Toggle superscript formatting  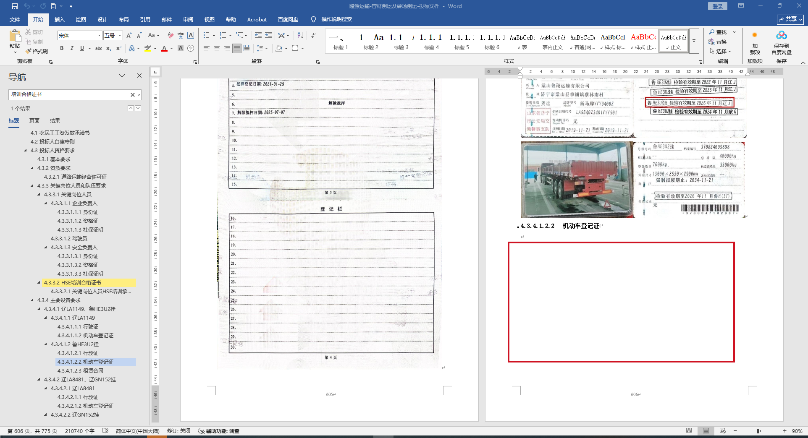pos(119,48)
